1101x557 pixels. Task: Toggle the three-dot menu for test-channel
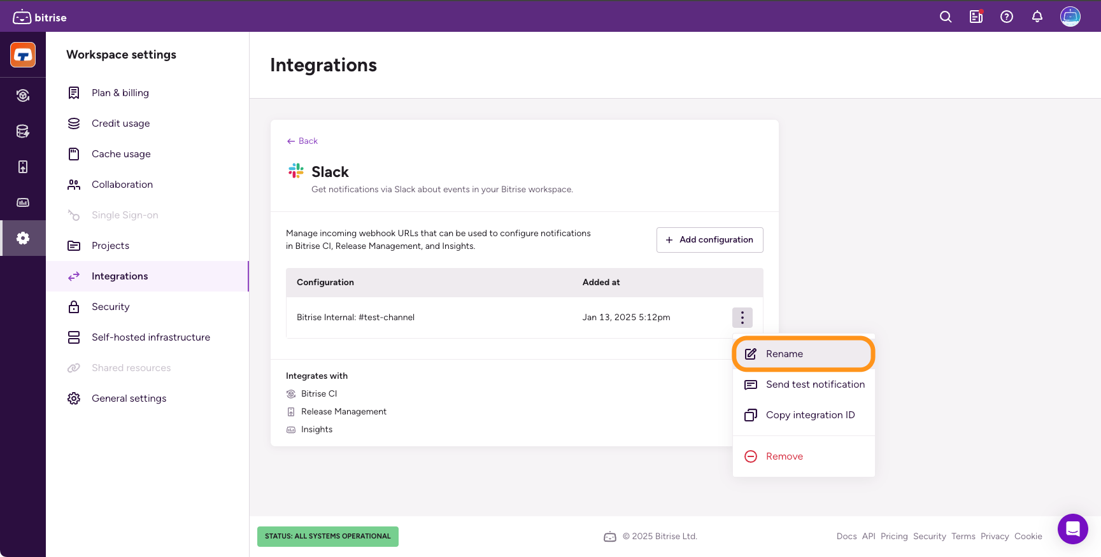click(x=742, y=318)
